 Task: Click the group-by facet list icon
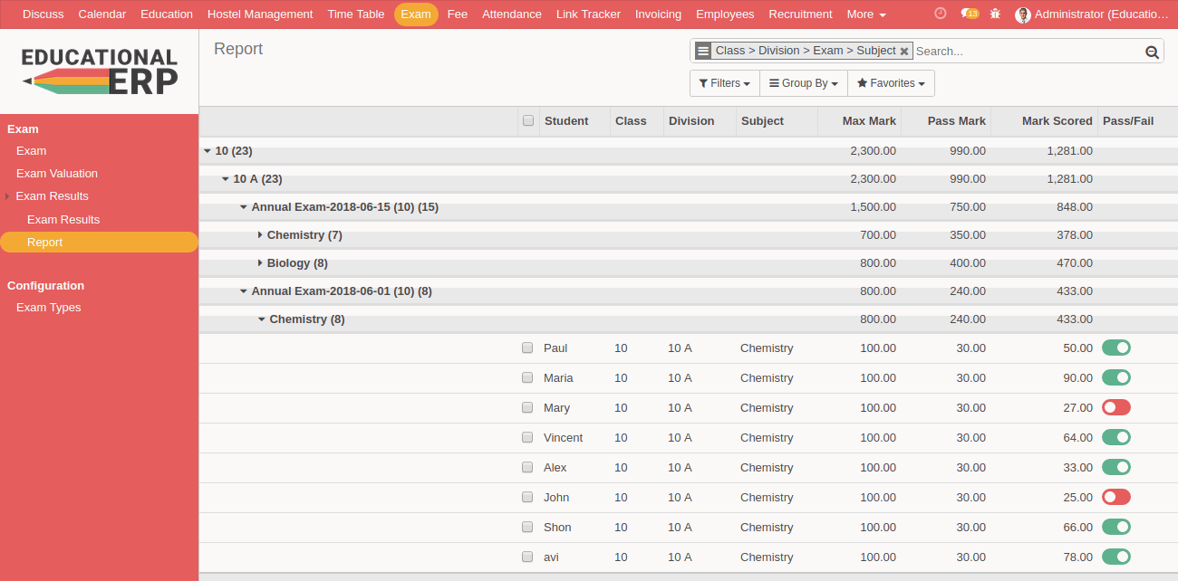pyautogui.click(x=703, y=51)
